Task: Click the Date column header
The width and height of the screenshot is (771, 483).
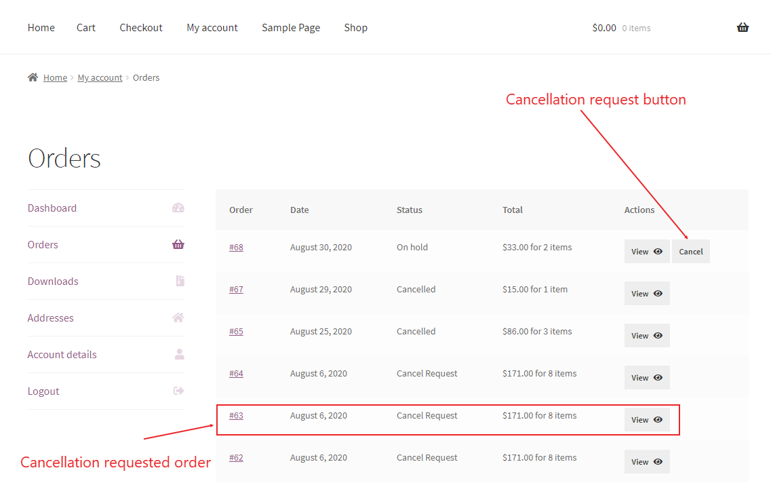Action: click(x=300, y=210)
